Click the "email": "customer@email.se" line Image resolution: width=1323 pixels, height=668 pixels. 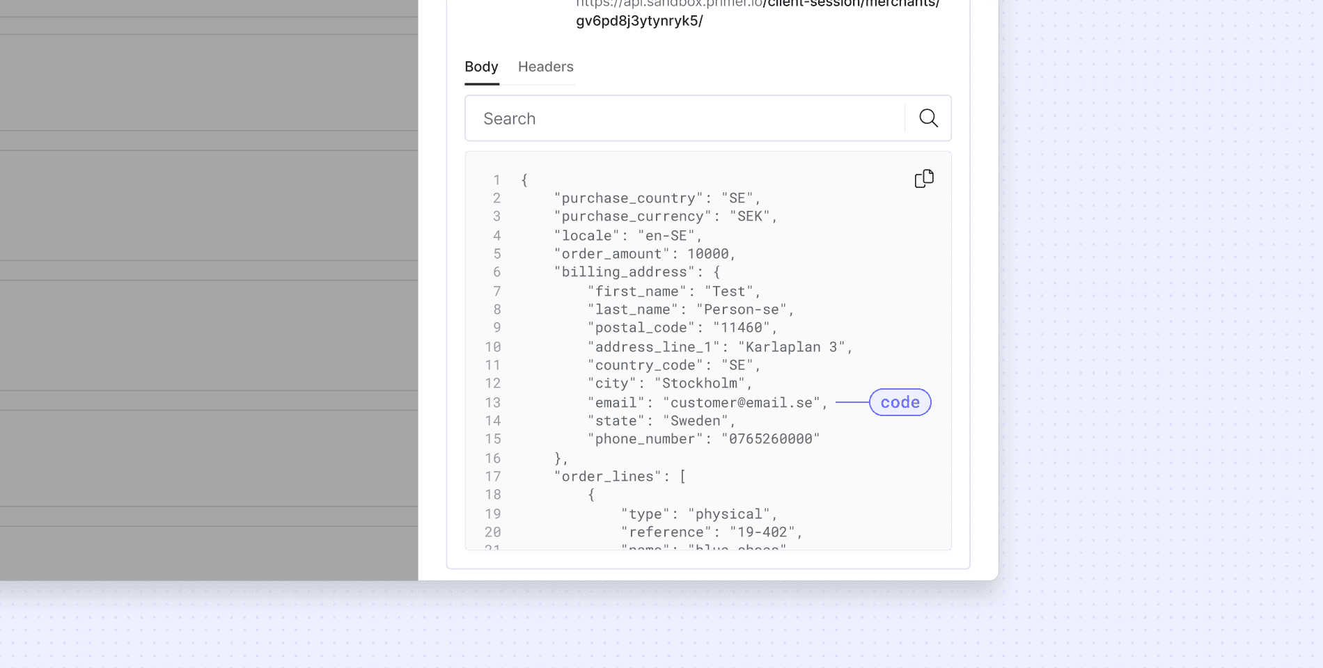click(x=707, y=403)
